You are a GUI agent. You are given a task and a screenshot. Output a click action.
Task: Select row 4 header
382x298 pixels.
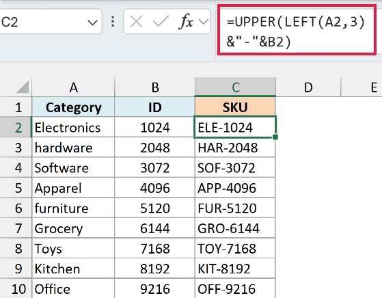pyautogui.click(x=16, y=167)
